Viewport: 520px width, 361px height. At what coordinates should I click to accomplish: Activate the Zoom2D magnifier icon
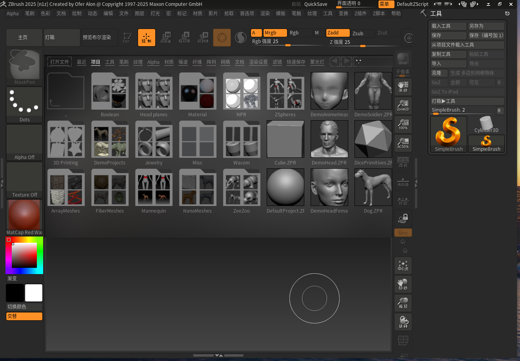(403, 106)
